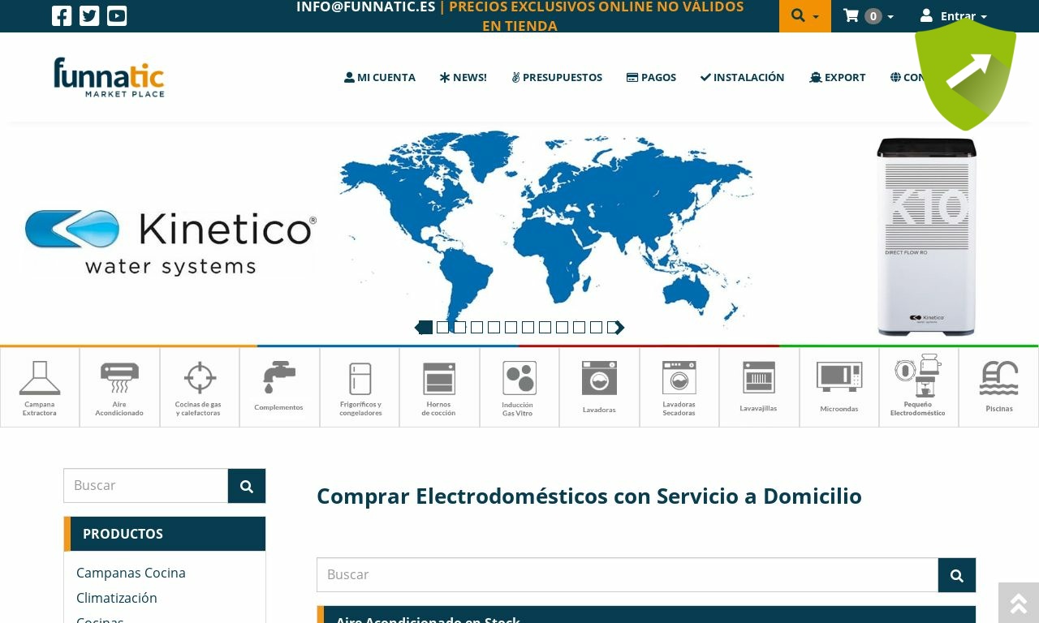The width and height of the screenshot is (1039, 623).
Task: Open the Cocinas de gas y calefactoras category
Action: pos(200,388)
